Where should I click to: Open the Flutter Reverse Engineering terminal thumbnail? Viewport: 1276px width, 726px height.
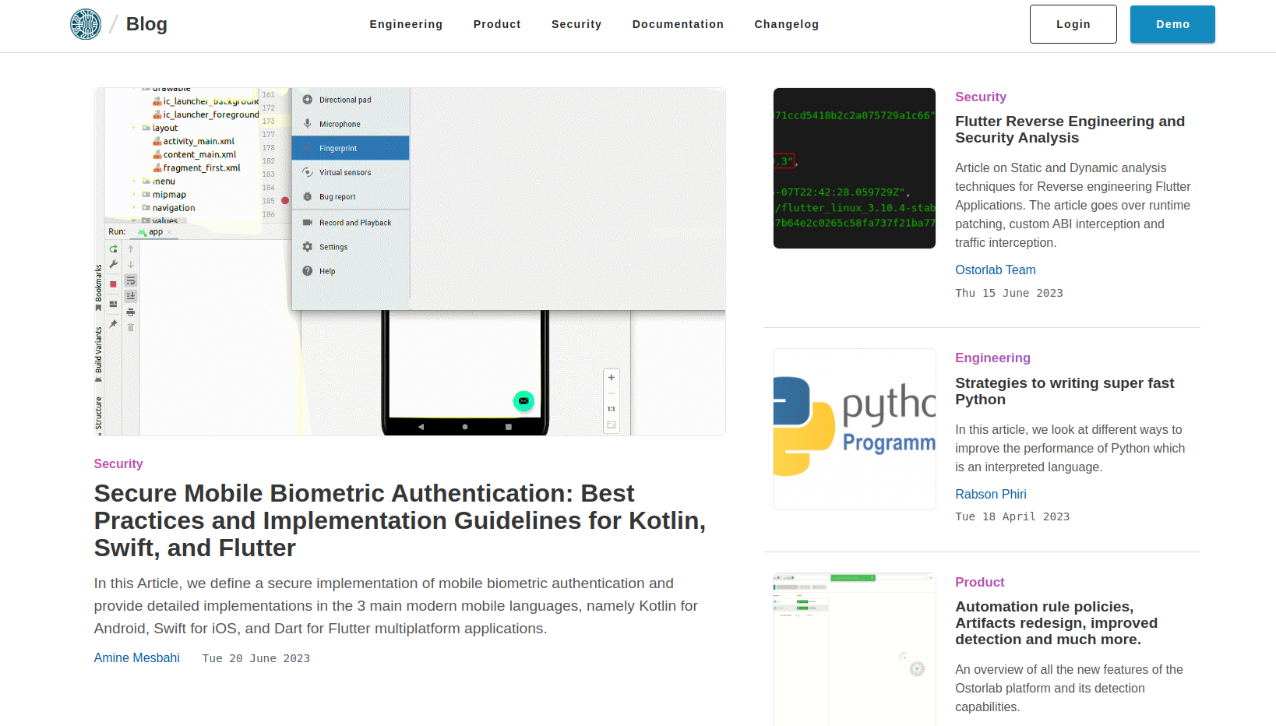(x=855, y=168)
